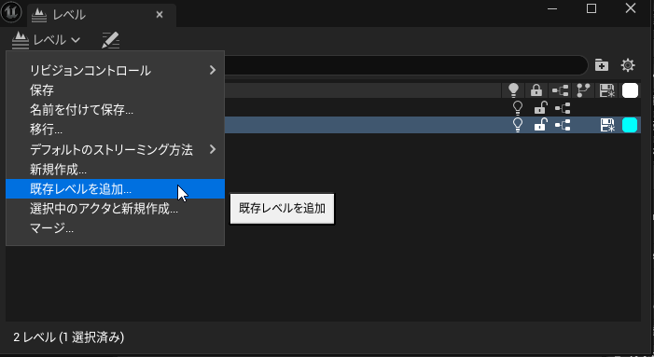The height and width of the screenshot is (357, 654).
Task: Click the white color column header swatch
Action: tap(630, 90)
